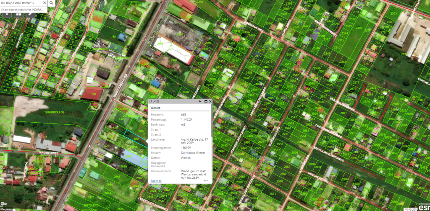
Task: Click the red-roofed parcel labeled 129
Action: coord(94,93)
